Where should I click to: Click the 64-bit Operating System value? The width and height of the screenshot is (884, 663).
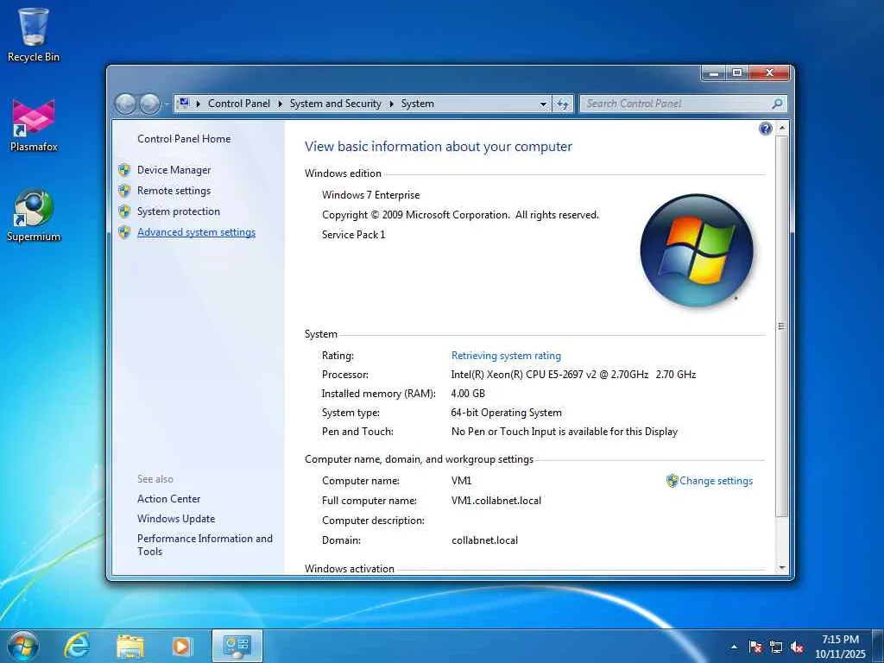click(506, 413)
